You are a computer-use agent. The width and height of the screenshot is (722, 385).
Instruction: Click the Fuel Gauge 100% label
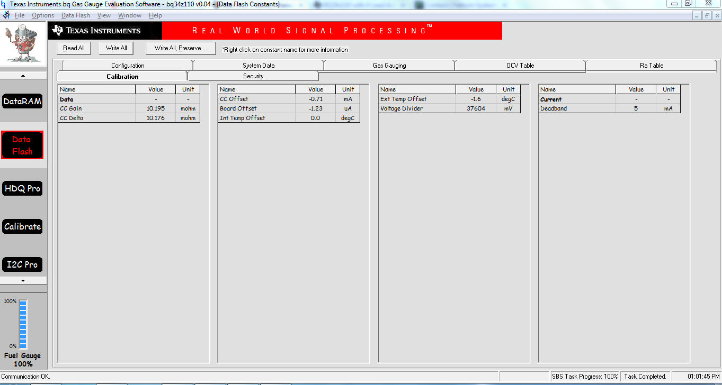[23, 360]
